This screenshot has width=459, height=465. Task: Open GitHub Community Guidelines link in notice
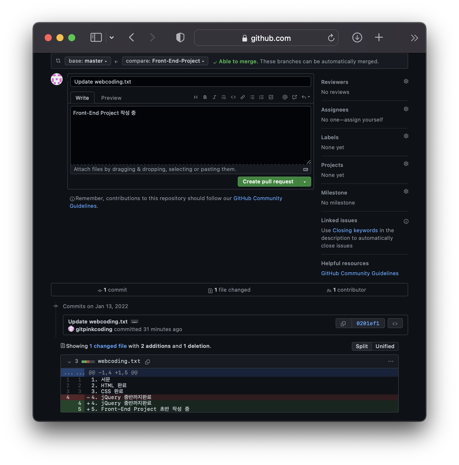(176, 202)
